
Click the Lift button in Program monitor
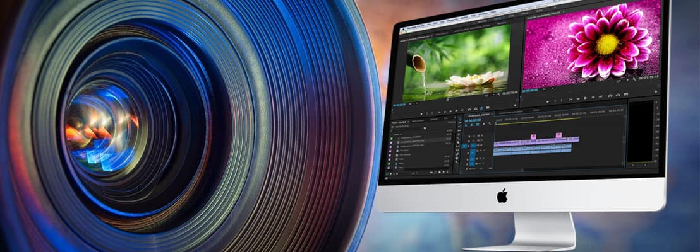tap(610, 96)
